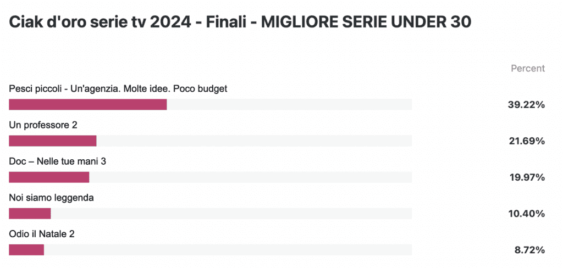Click the empty track of Odio il Natale bar
The height and width of the screenshot is (268, 563).
228,250
